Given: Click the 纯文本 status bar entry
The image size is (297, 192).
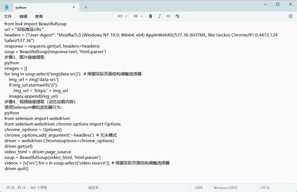Looking at the screenshot, I should [x=93, y=188].
